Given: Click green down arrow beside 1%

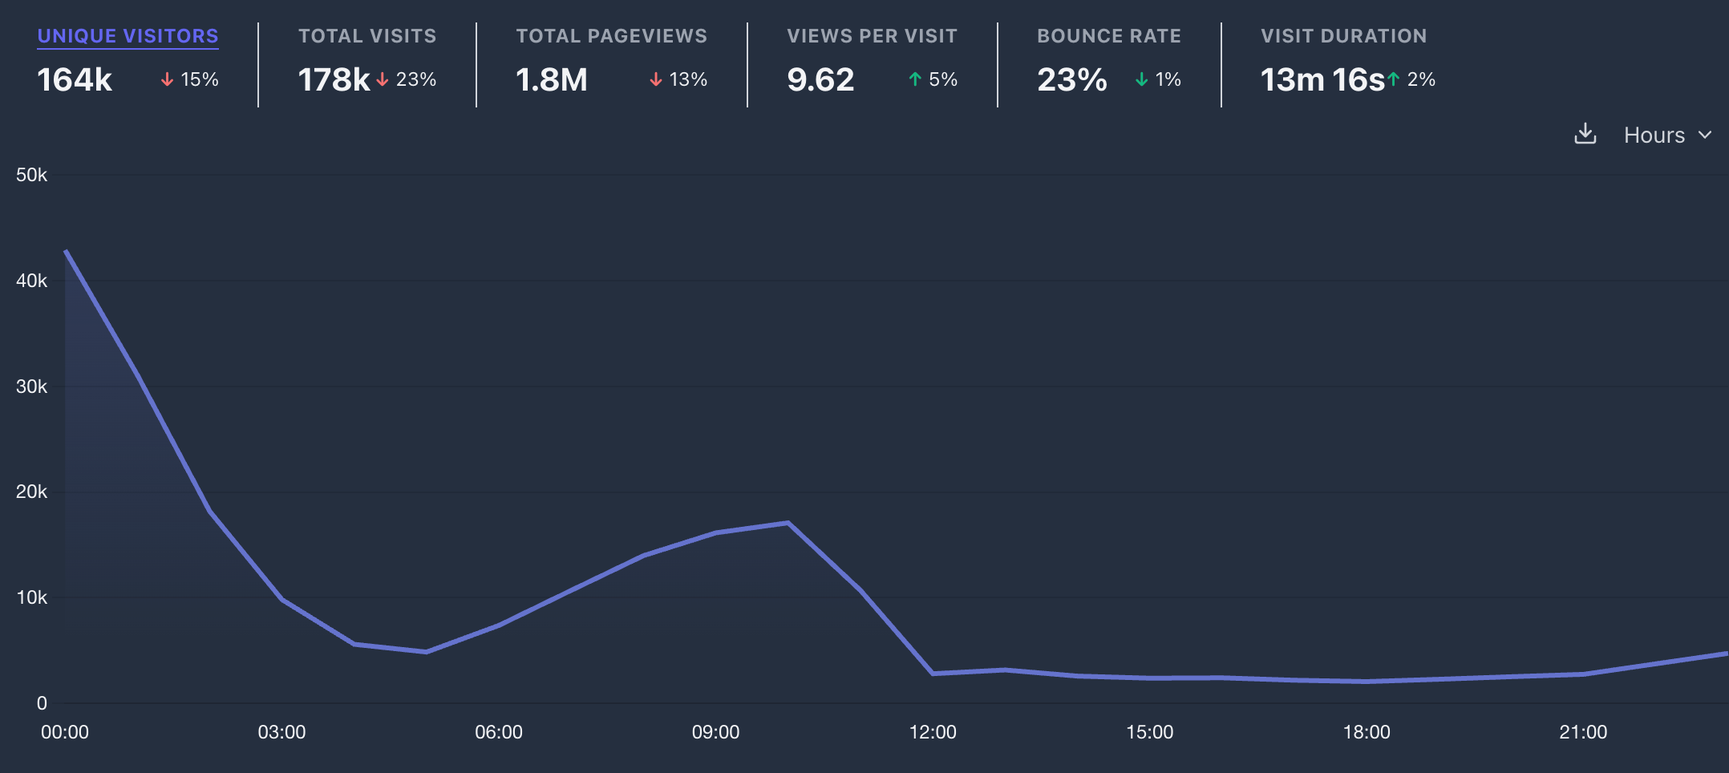Looking at the screenshot, I should (1141, 79).
